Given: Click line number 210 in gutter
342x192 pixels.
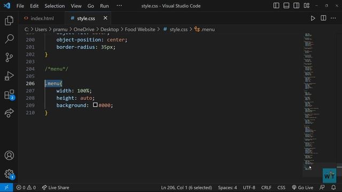Looking at the screenshot, I should (x=30, y=113).
